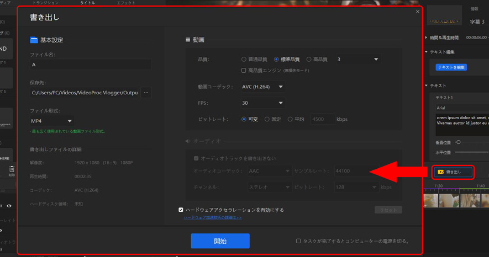Click the 字幕 3 title thumbnail
This screenshot has height=257, width=489.
pyautogui.click(x=444, y=15)
